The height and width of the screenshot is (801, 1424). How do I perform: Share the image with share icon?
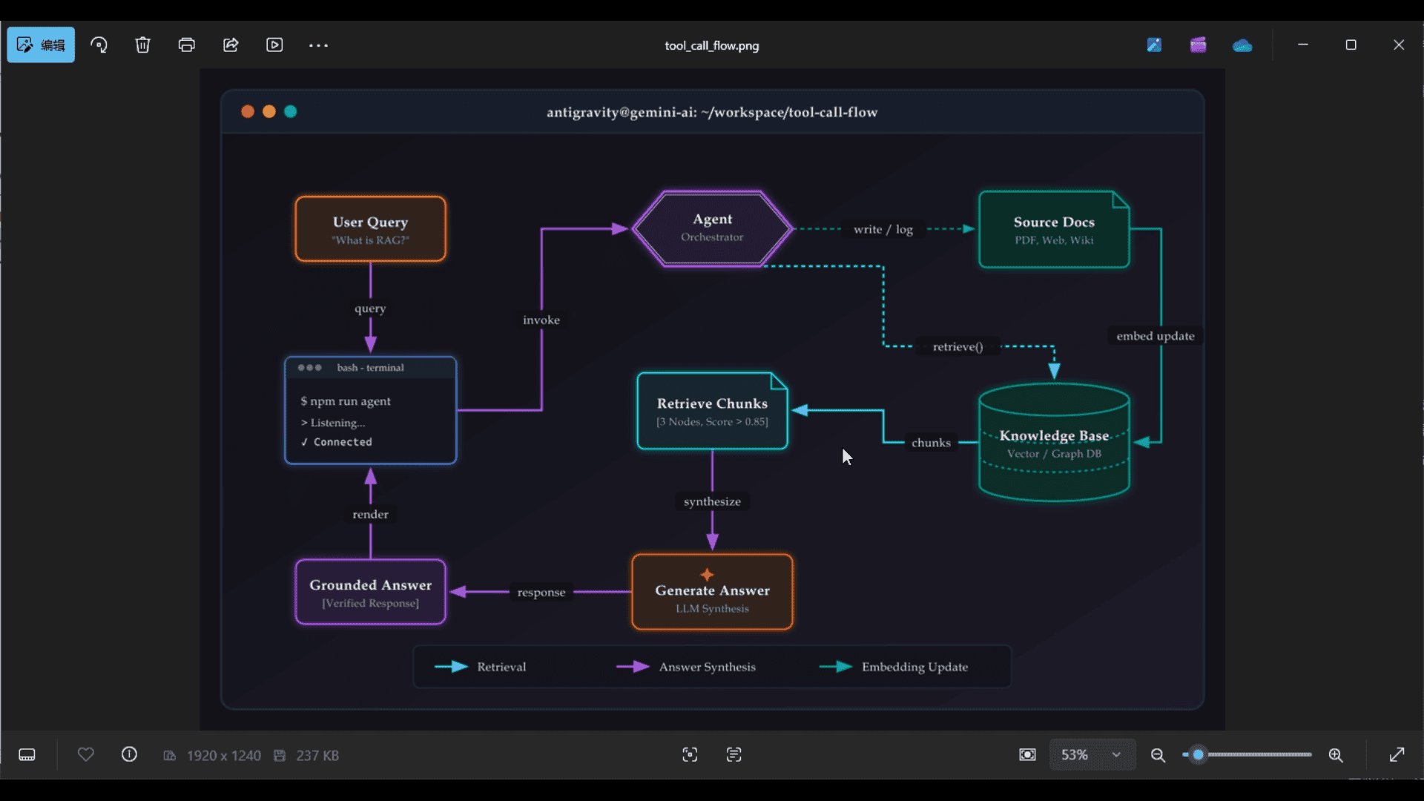(x=231, y=45)
